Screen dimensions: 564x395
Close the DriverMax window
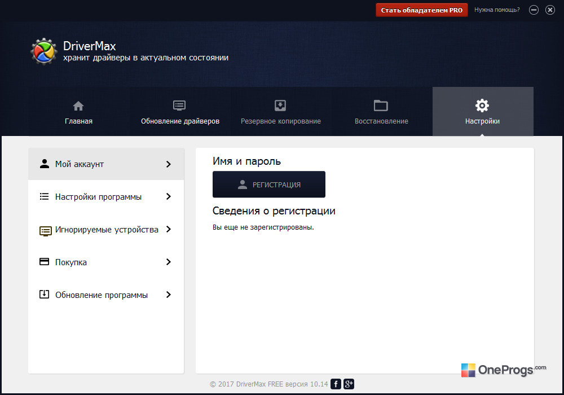pos(550,10)
